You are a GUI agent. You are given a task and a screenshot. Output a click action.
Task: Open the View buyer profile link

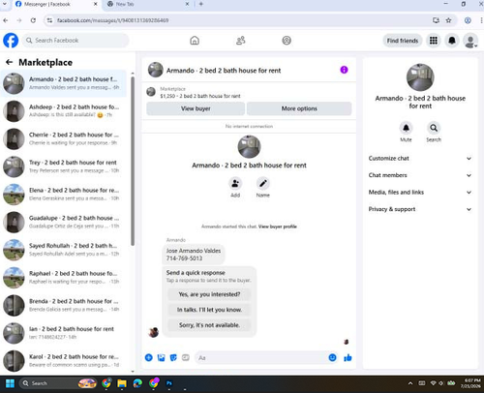(x=278, y=227)
